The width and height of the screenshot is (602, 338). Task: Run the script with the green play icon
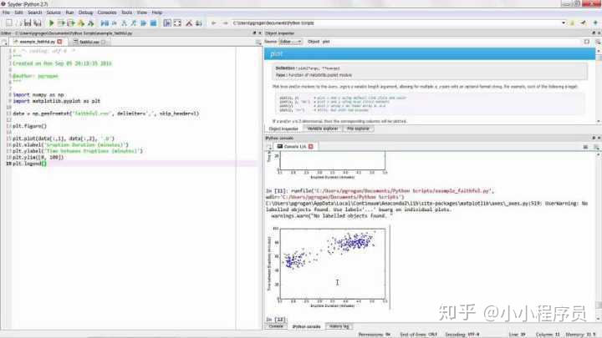coord(51,23)
